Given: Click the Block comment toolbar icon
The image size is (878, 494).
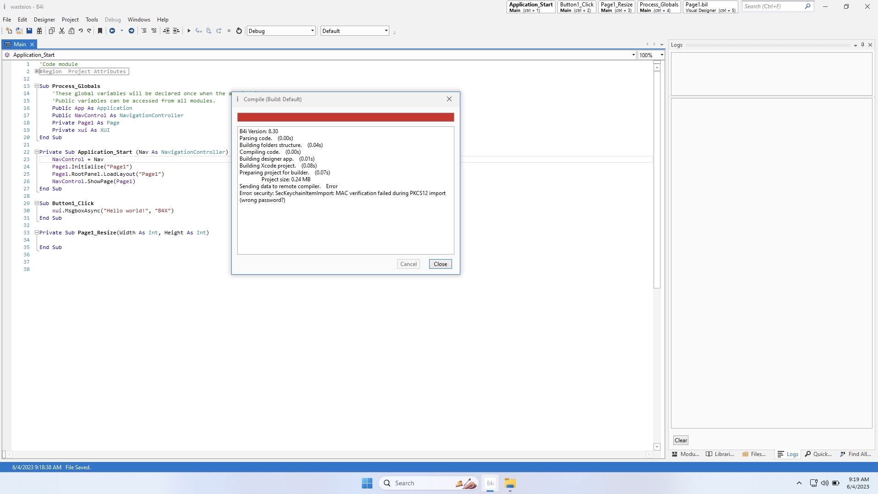Looking at the screenshot, I should [144, 31].
